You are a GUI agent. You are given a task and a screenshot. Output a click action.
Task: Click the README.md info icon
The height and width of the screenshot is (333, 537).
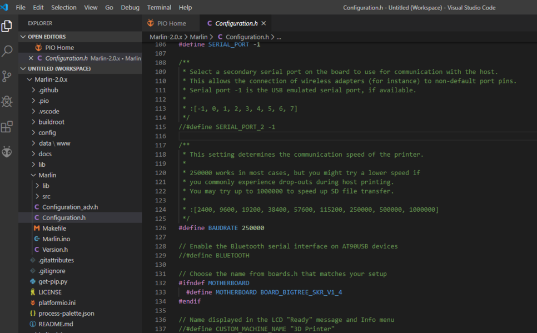tap(33, 324)
